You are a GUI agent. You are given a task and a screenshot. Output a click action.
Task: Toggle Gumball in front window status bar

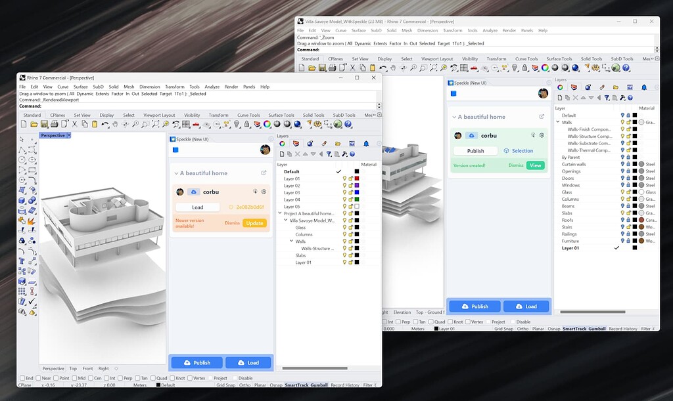(319, 385)
